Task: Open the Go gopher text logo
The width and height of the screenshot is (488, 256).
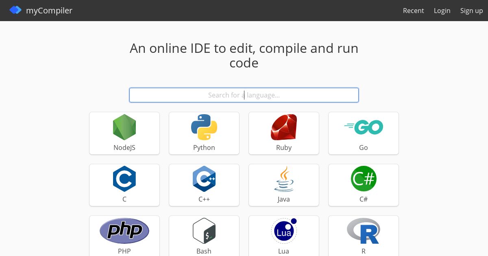Action: (364, 127)
